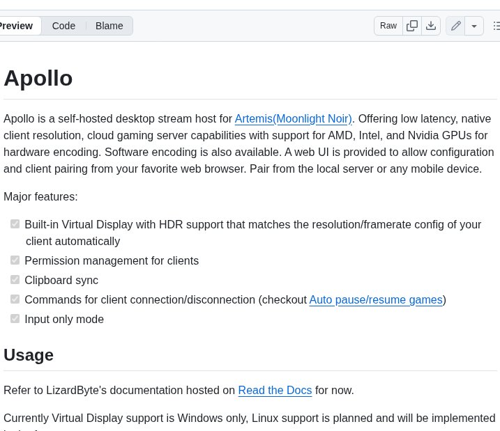Toggle the Built-in Virtual Display checkbox
The width and height of the screenshot is (500, 431).
tap(15, 224)
